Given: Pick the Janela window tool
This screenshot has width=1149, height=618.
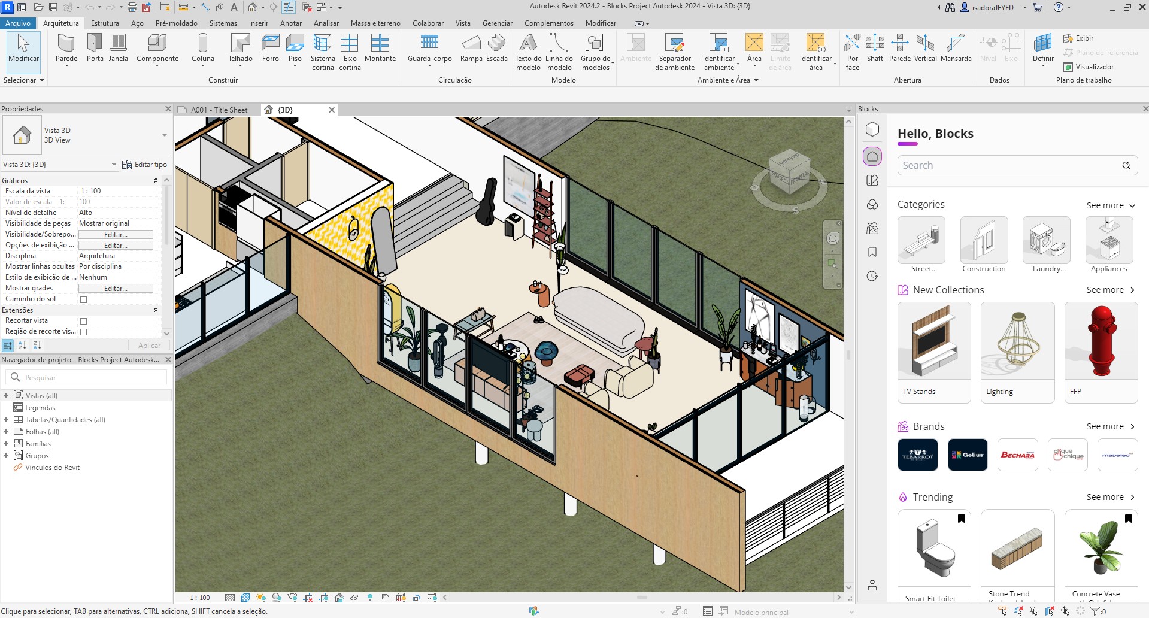Looking at the screenshot, I should (x=119, y=48).
